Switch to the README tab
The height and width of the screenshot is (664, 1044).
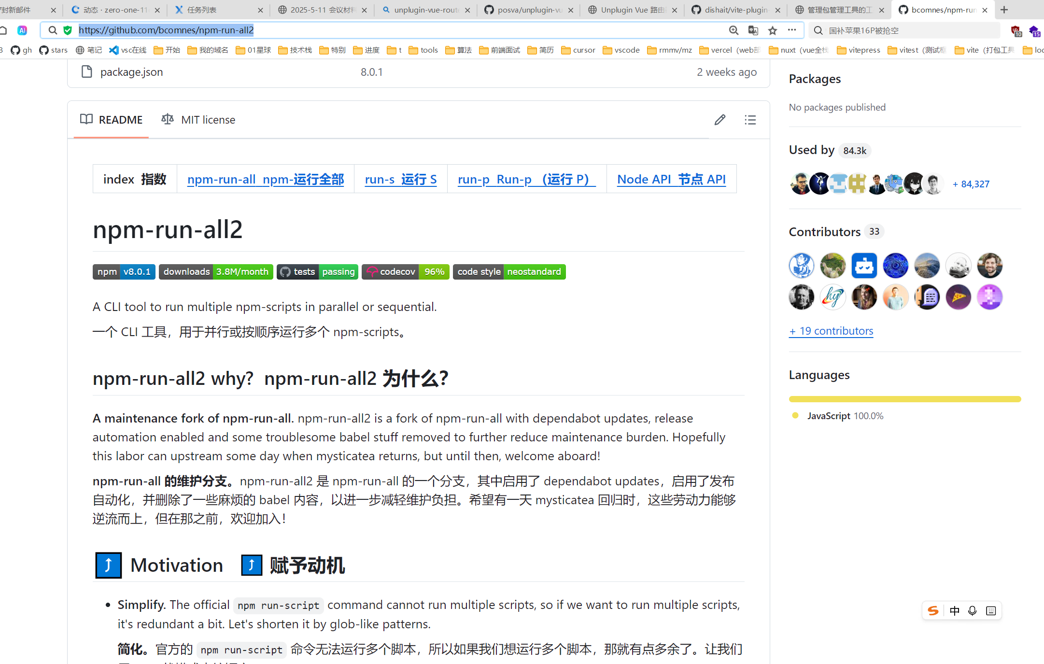[111, 120]
